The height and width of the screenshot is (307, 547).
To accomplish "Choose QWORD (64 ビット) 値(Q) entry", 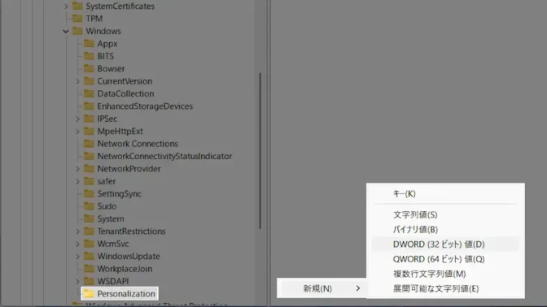I will [x=445, y=259].
